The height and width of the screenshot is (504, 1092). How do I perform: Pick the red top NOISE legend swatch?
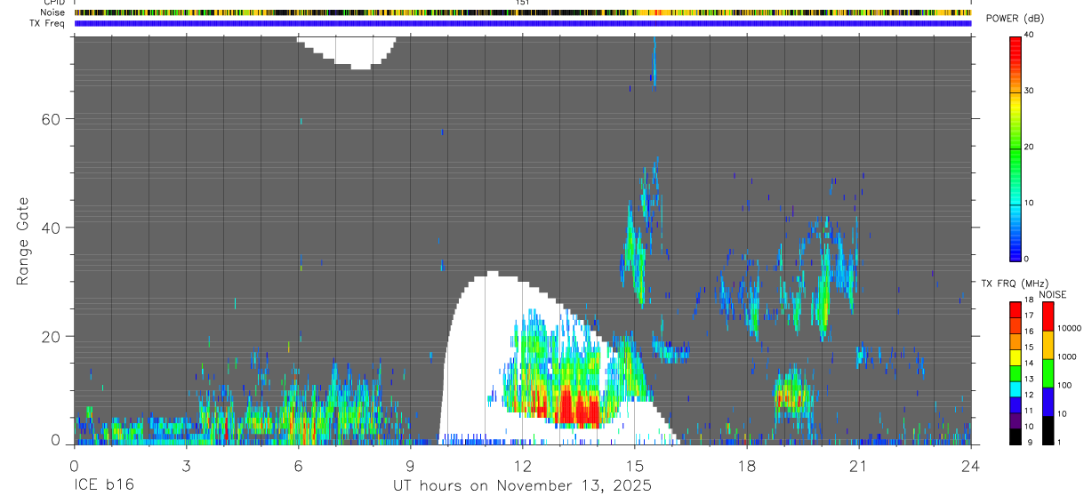coord(1048,316)
